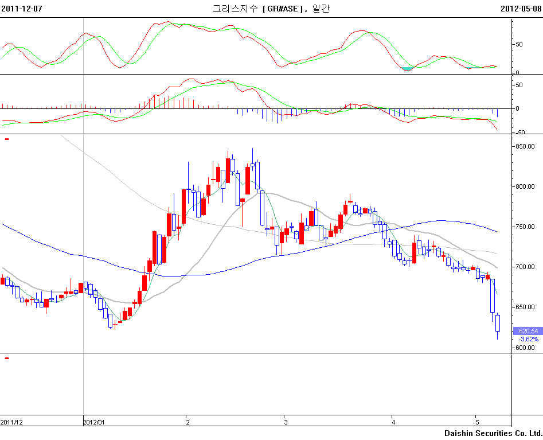Click the last candlestick on the price chart

click(497, 322)
